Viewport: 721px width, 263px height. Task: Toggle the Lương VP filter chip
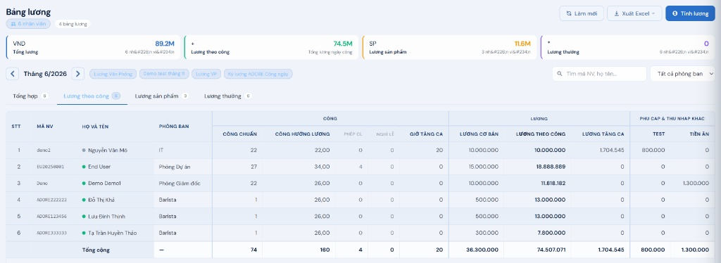206,74
